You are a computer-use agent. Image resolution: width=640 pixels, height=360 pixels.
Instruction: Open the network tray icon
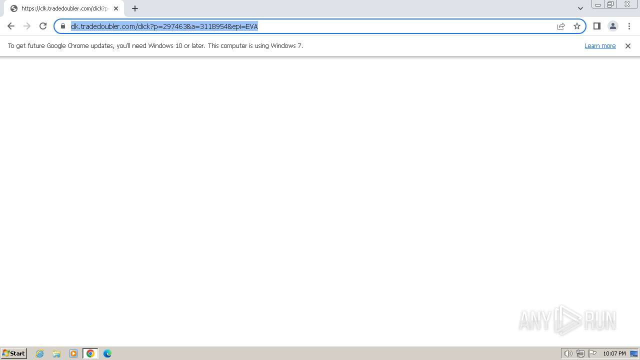pos(580,353)
